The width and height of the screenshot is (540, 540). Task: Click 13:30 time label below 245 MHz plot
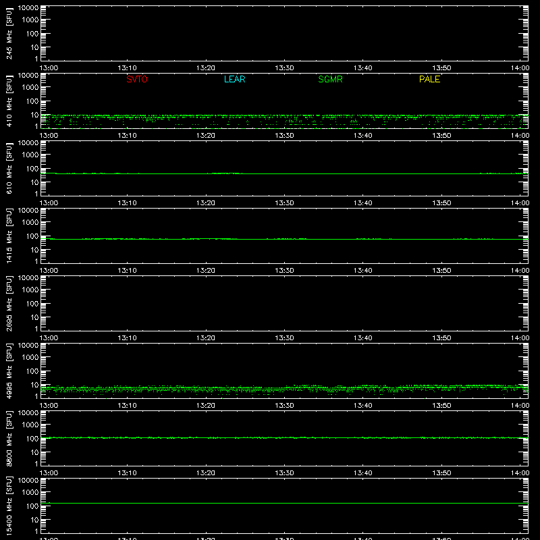(284, 68)
